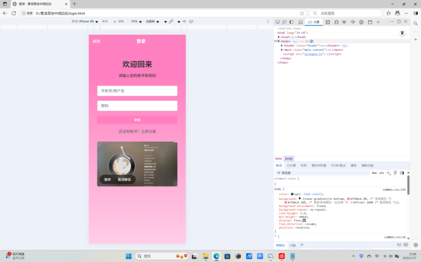
Task: Click the 筛选器 style filter field
Action: pos(322,173)
